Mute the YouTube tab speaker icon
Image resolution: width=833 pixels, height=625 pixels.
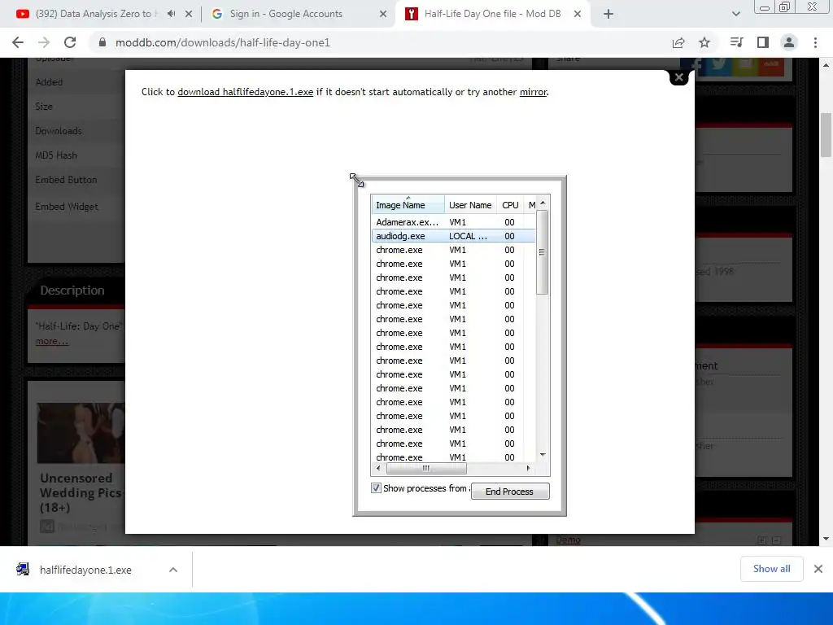click(171, 14)
